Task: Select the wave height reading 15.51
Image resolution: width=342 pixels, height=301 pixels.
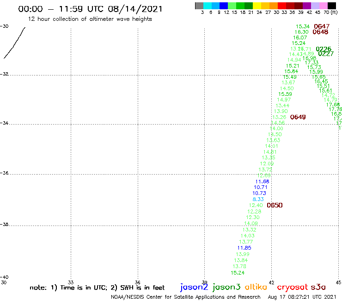Action: pyautogui.click(x=323, y=86)
